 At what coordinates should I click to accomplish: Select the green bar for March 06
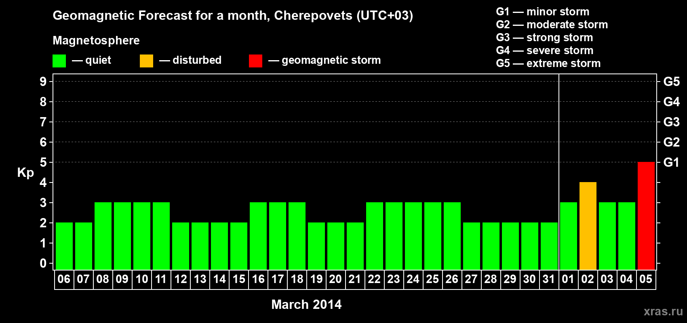[x=64, y=246]
